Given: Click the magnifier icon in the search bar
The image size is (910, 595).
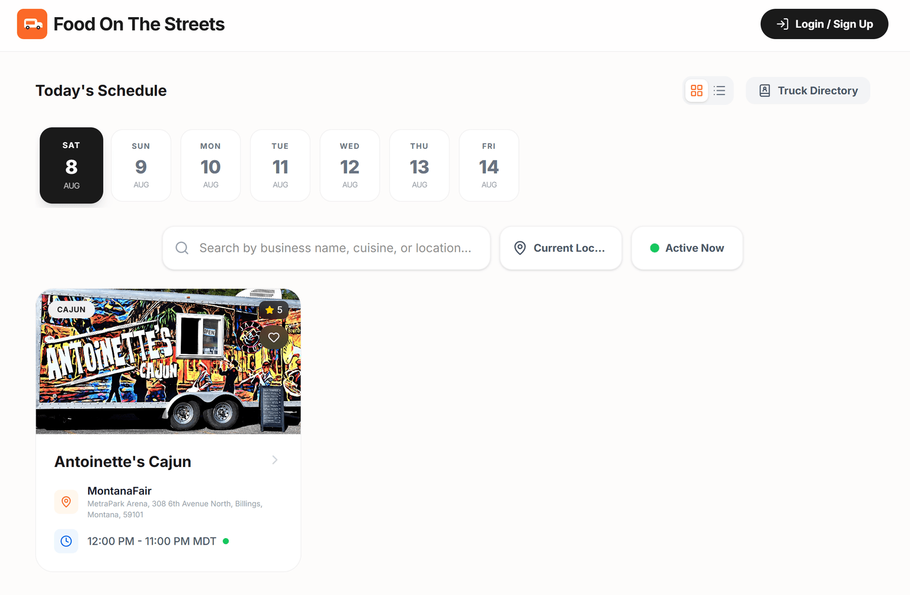Looking at the screenshot, I should click(182, 248).
